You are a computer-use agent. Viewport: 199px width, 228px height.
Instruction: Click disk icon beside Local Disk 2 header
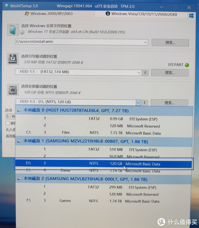tap(20, 179)
